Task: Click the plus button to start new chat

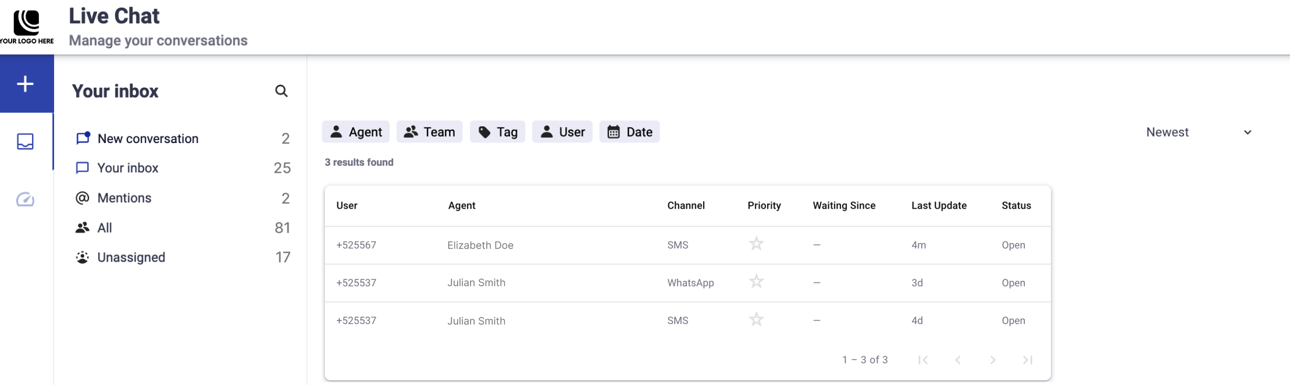Action: coord(26,84)
